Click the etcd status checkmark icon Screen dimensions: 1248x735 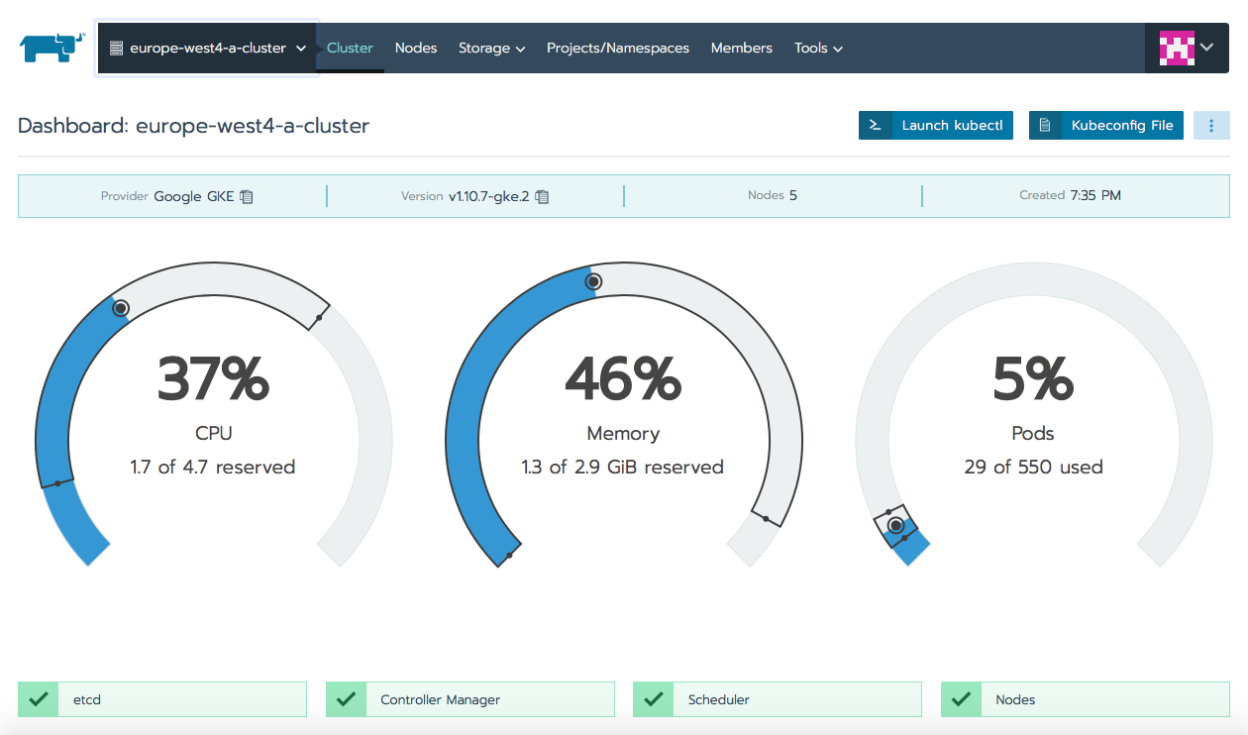click(39, 699)
